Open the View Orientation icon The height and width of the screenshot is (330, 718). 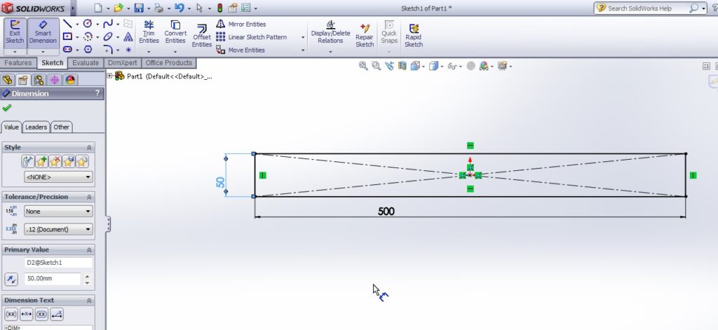415,66
